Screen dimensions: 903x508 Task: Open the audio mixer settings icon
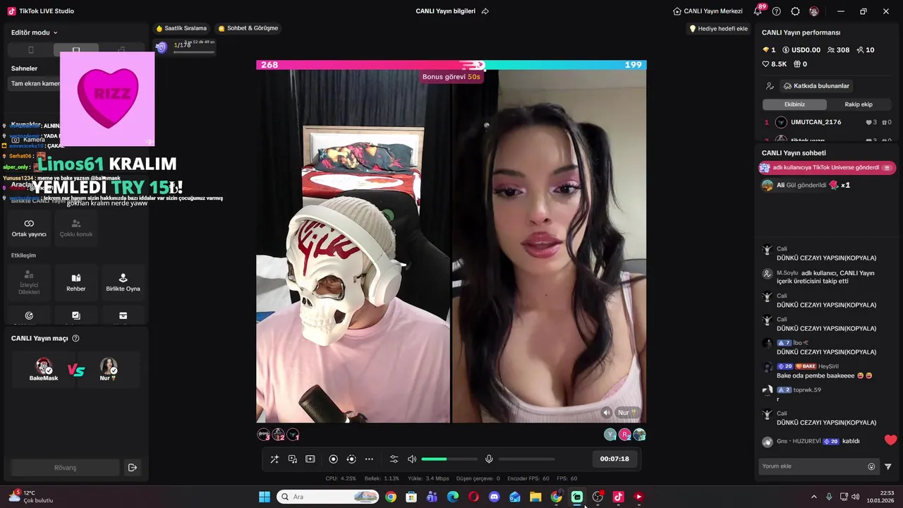pos(394,459)
